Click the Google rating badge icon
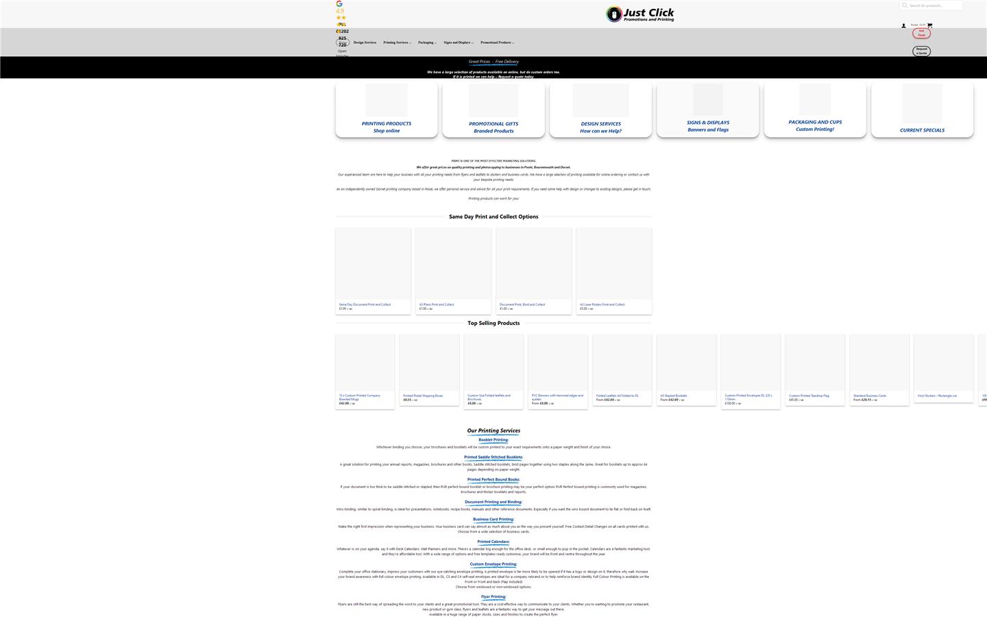This screenshot has height=617, width=987. [x=339, y=3]
